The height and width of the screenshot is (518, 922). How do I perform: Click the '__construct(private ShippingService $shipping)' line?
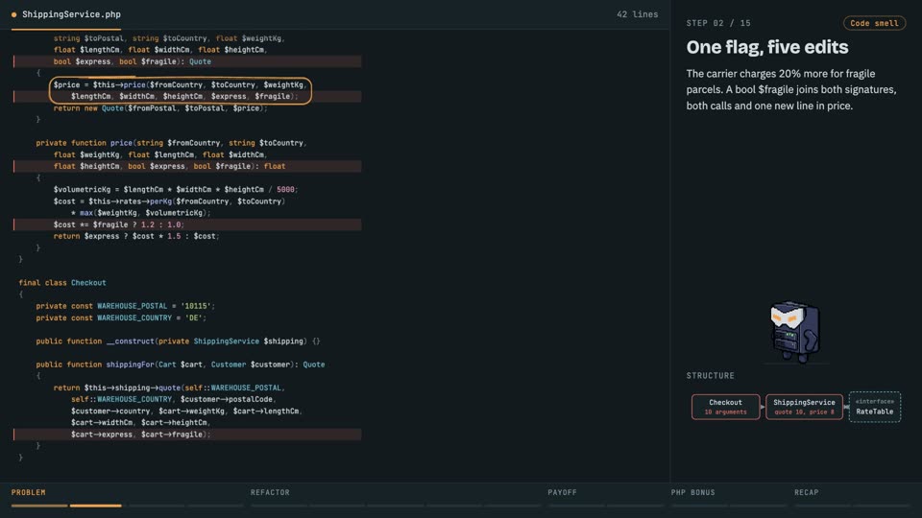(x=178, y=341)
